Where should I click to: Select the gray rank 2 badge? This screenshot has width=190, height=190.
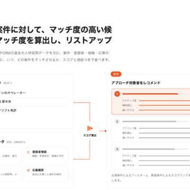tap(117, 122)
